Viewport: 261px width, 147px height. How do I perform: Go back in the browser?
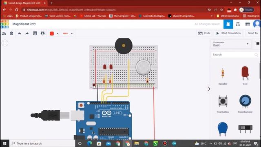[x=4, y=10]
